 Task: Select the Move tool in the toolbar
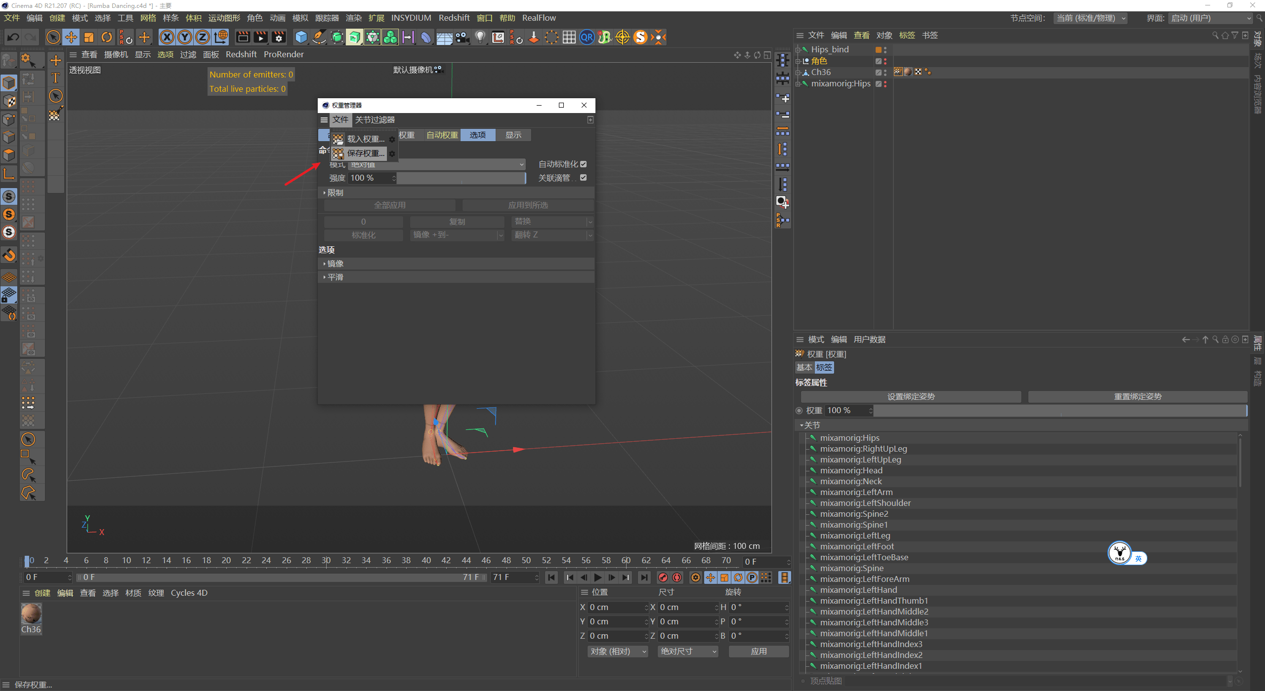[71, 37]
